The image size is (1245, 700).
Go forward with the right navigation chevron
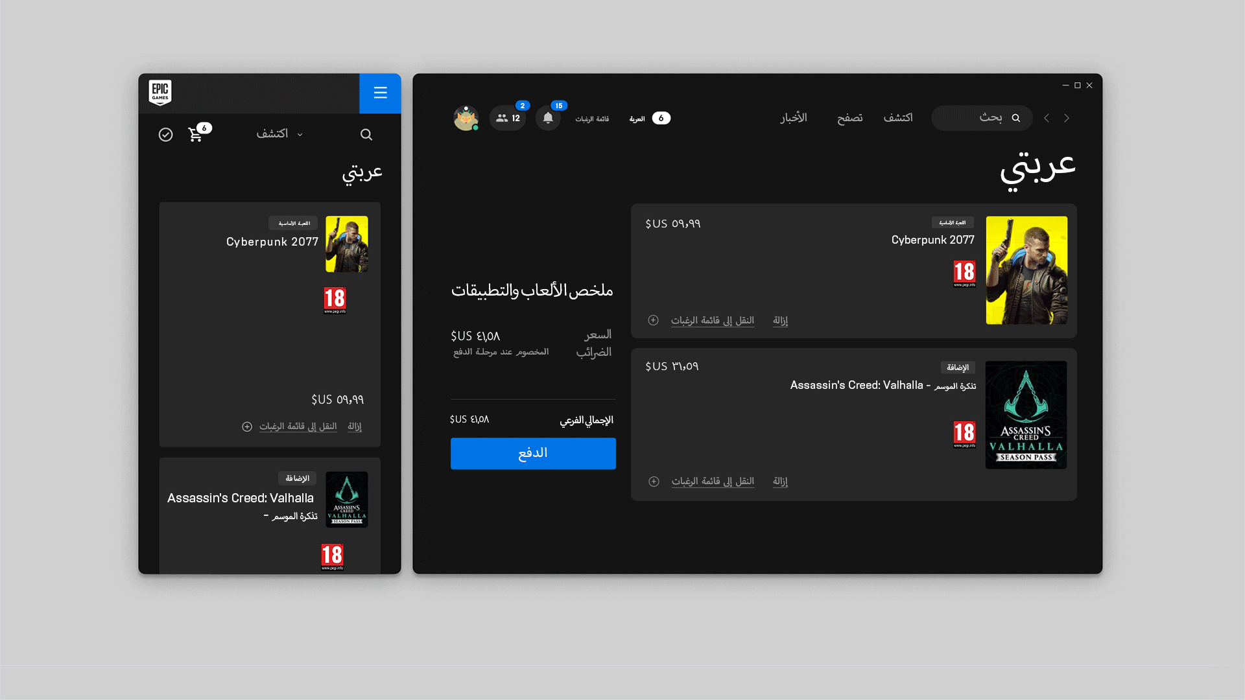tap(1067, 118)
